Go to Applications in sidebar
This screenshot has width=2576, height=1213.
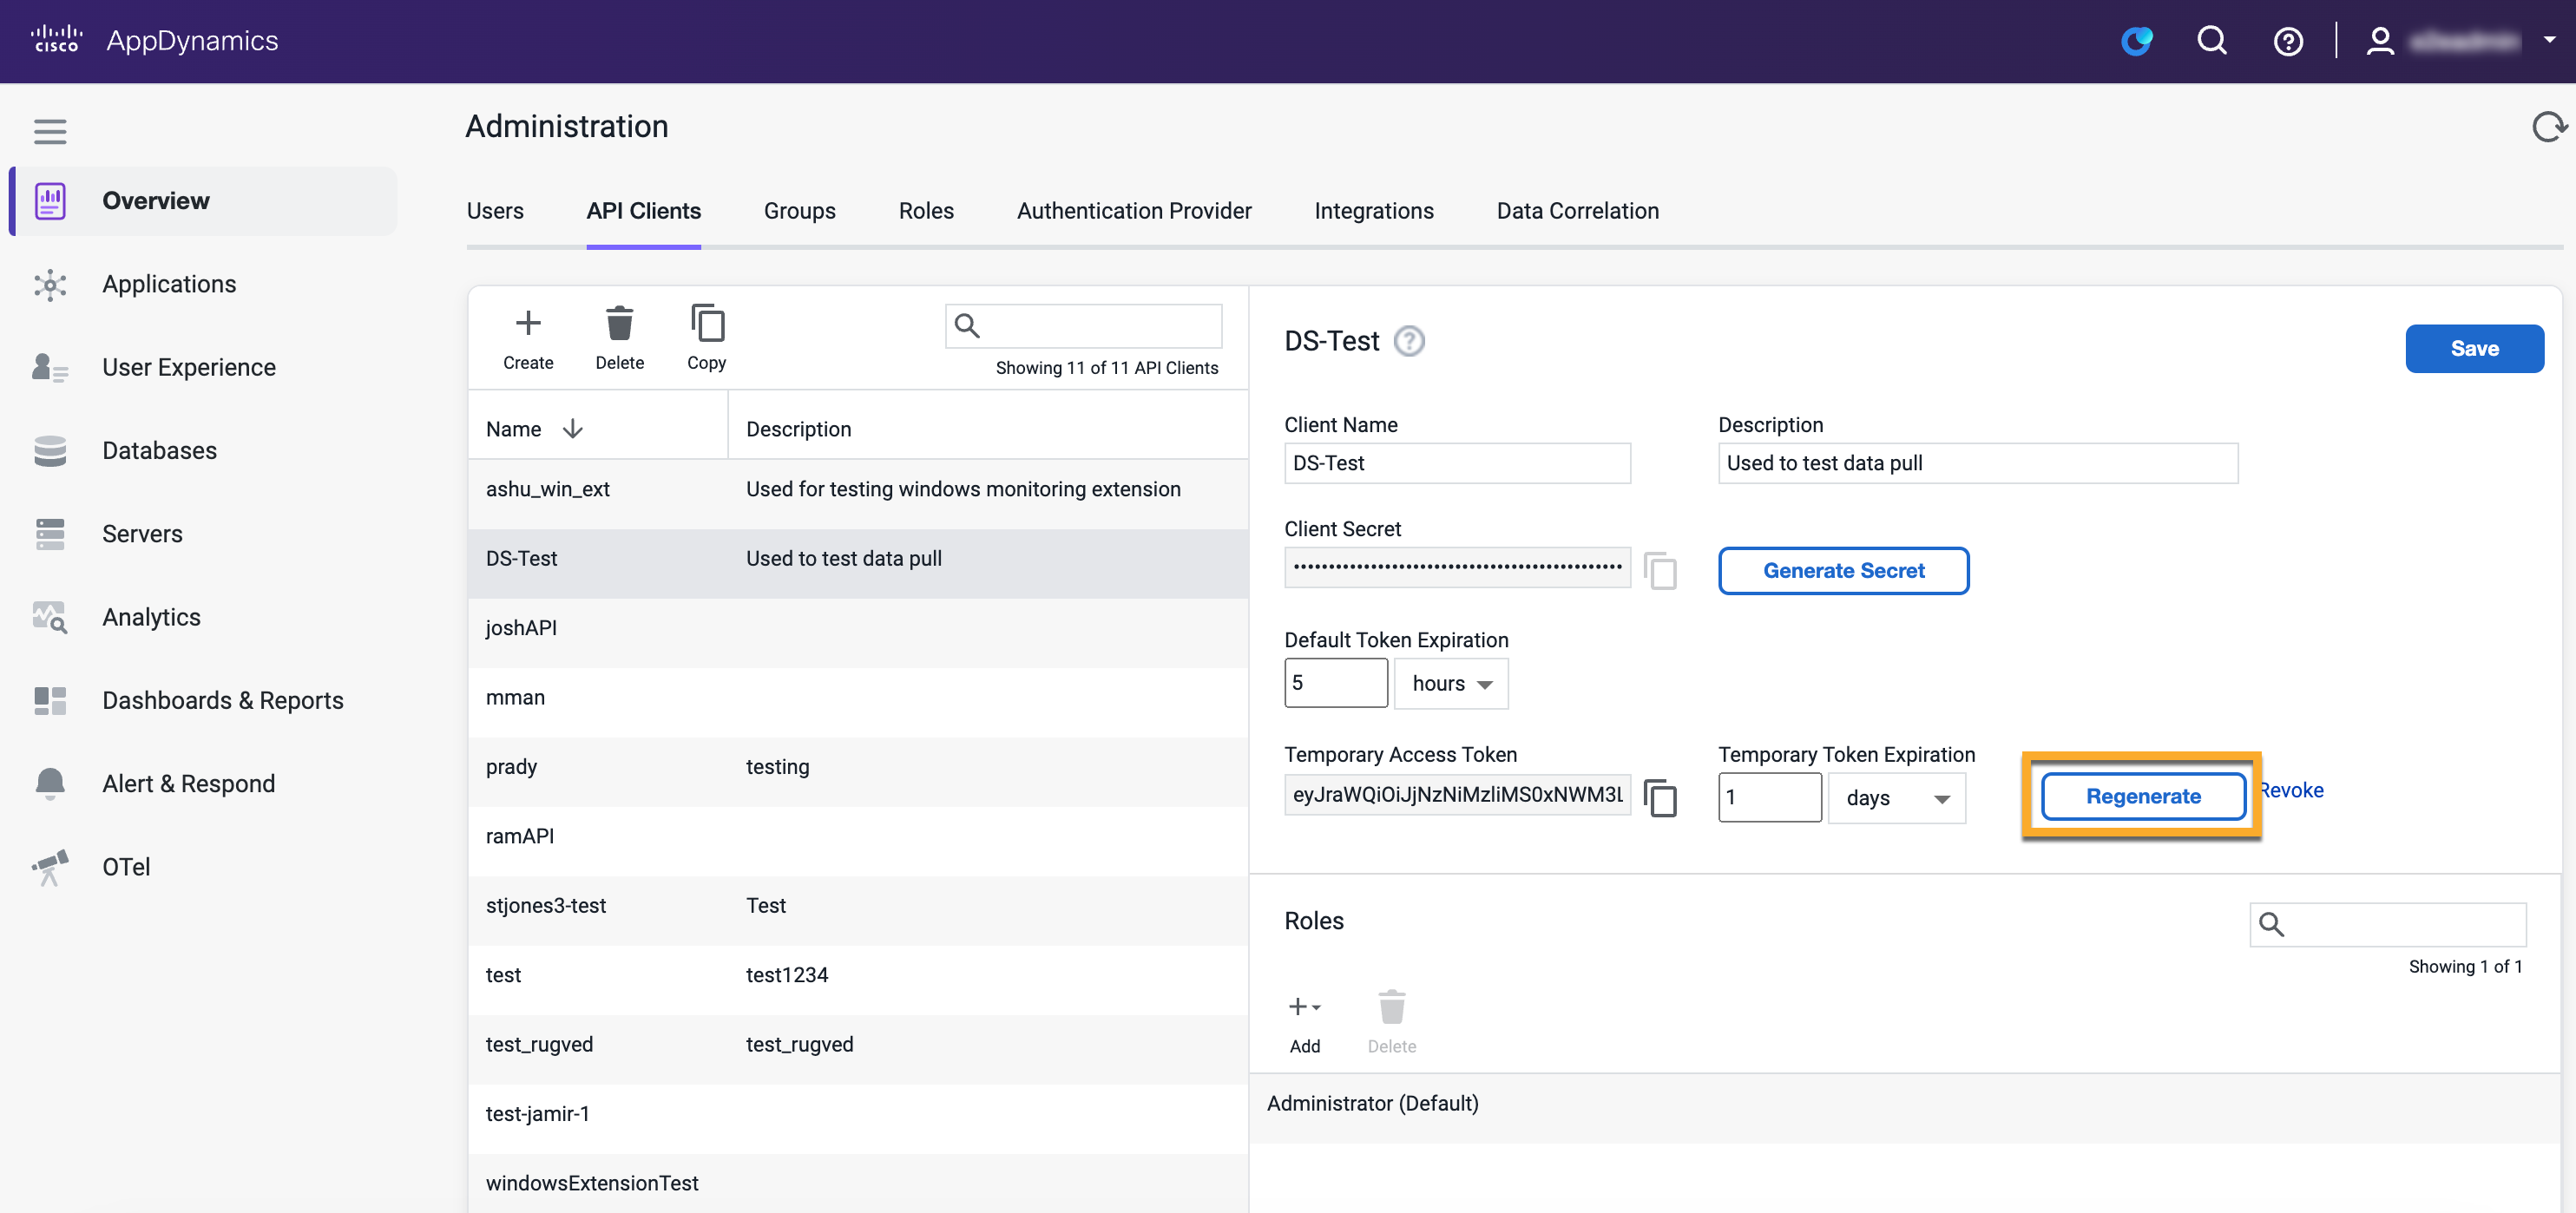pos(169,284)
